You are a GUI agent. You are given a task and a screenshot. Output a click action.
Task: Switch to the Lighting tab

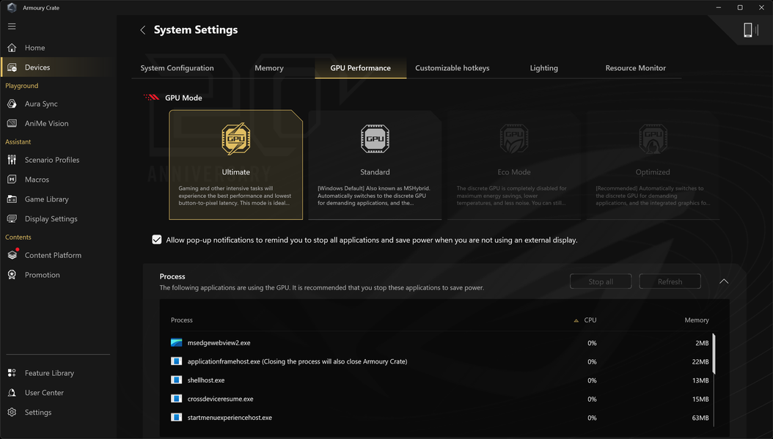543,68
